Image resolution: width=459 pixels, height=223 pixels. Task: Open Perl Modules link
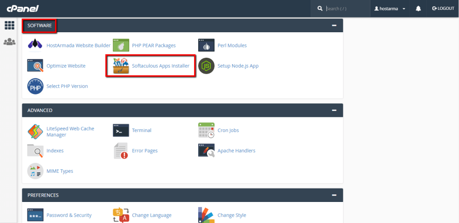tap(232, 45)
